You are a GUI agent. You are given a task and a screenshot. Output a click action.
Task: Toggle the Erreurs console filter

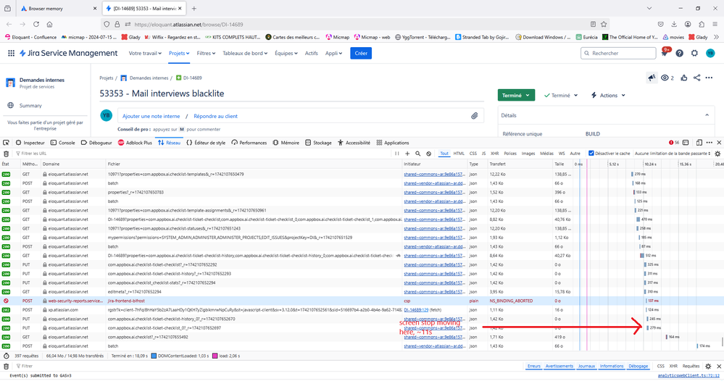click(534, 366)
